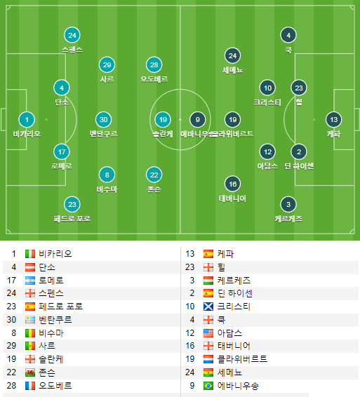This screenshot has width=360, height=397.
Task: Click player circle 28 오도베르 on pitch
Action: [x=154, y=65]
